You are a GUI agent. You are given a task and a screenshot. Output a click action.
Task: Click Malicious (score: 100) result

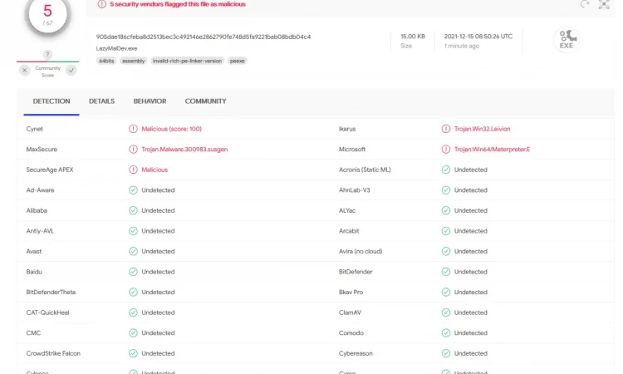[x=172, y=129]
